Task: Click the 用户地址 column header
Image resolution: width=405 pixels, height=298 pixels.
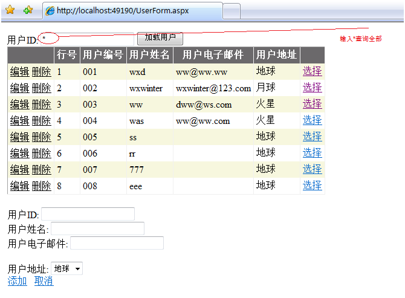Action: [x=277, y=55]
